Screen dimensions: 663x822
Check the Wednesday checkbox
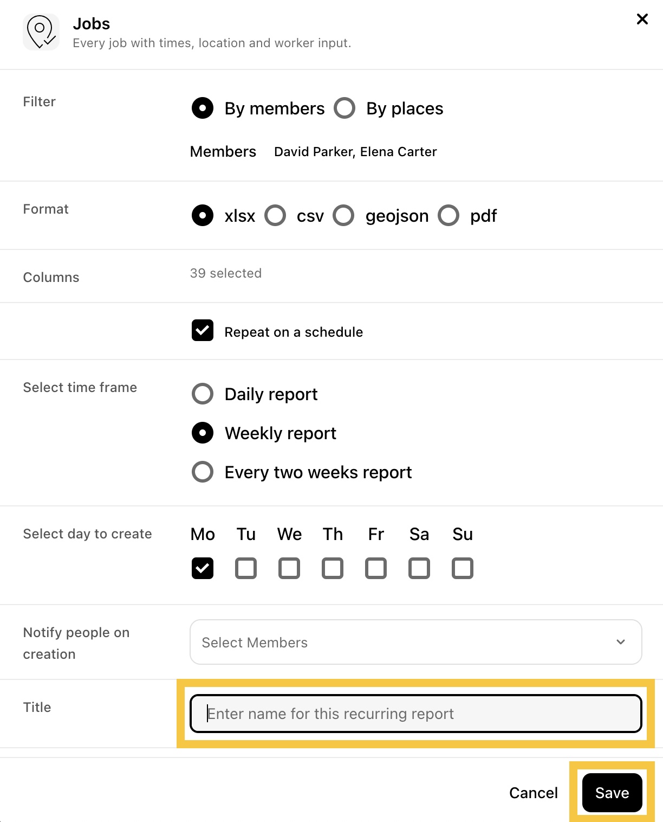(x=289, y=568)
